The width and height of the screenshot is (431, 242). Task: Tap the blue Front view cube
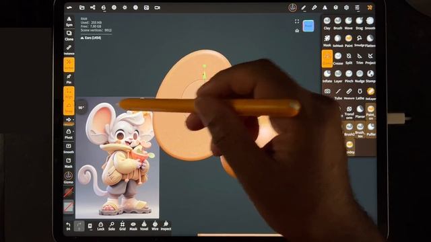coord(308,26)
